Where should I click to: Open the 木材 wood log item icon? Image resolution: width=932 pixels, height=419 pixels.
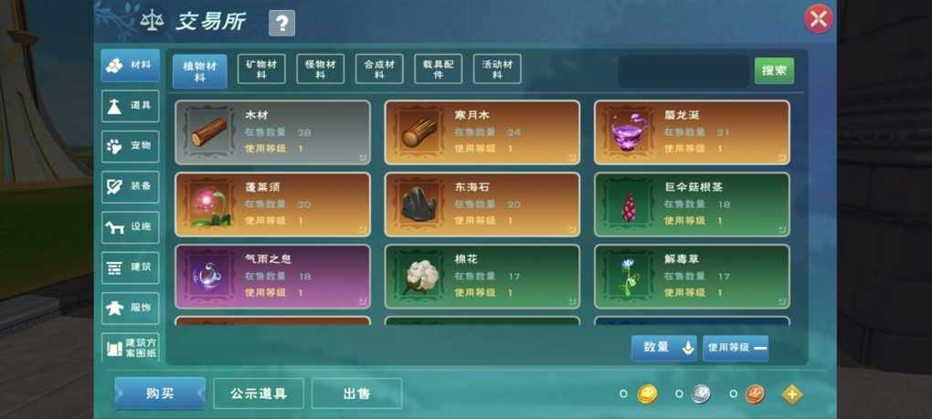coord(208,132)
